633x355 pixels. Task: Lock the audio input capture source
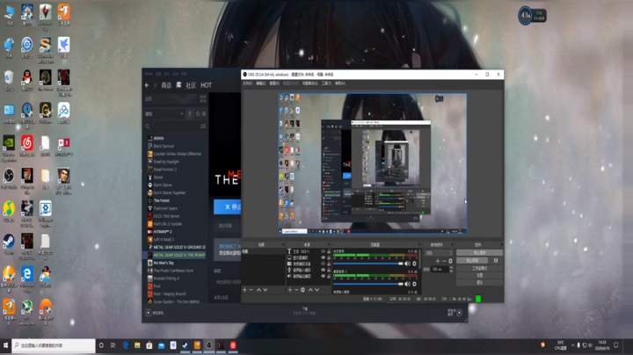(x=328, y=270)
